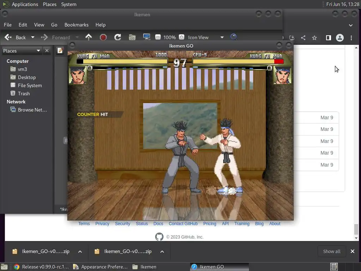
Task: Switch to Ikemen folder taskbar item
Action: [x=145, y=267]
